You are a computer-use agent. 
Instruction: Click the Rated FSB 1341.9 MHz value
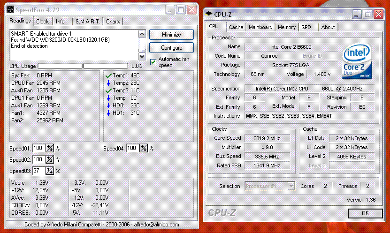pyautogui.click(x=267, y=165)
